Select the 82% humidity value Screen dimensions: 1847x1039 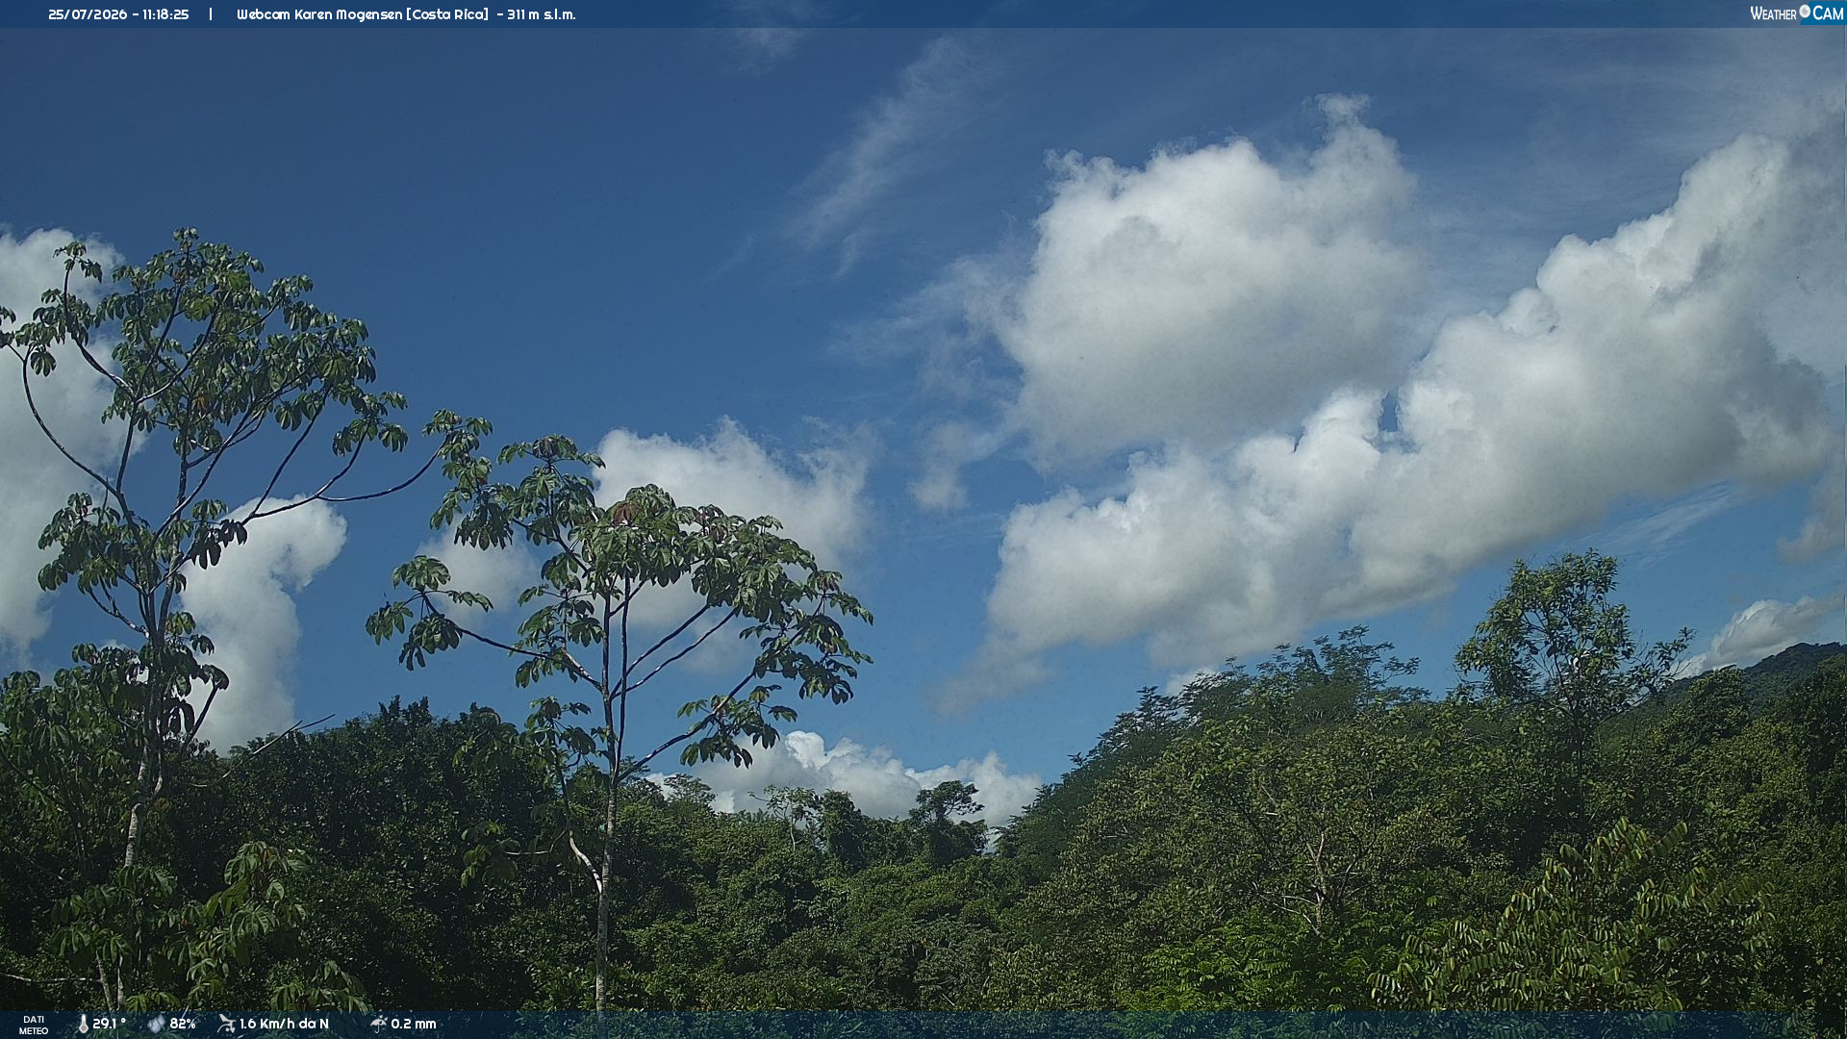(x=183, y=1025)
